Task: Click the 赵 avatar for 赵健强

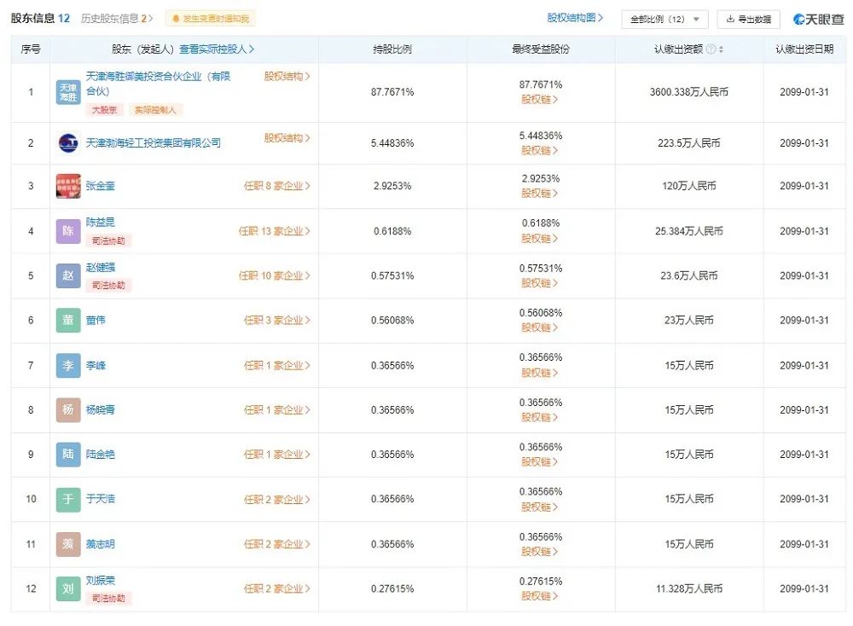Action: pyautogui.click(x=68, y=275)
